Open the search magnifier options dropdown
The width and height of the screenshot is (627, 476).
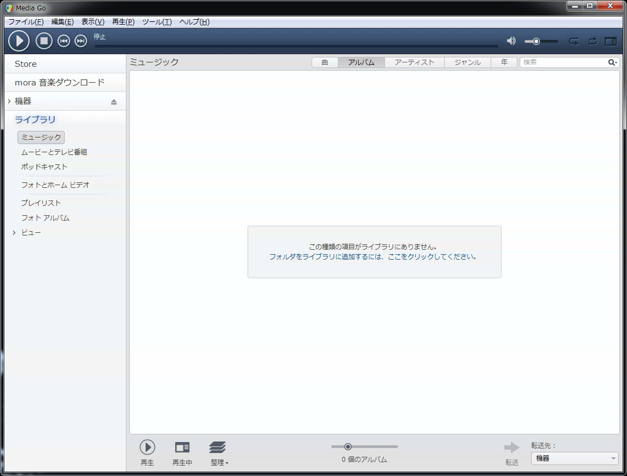(613, 62)
